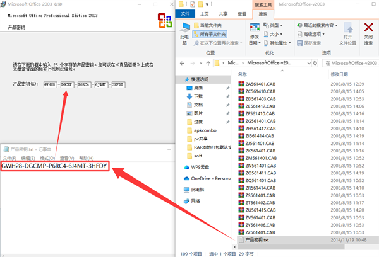Click the back navigation arrow
The width and height of the screenshot is (379, 257).
click(183, 63)
